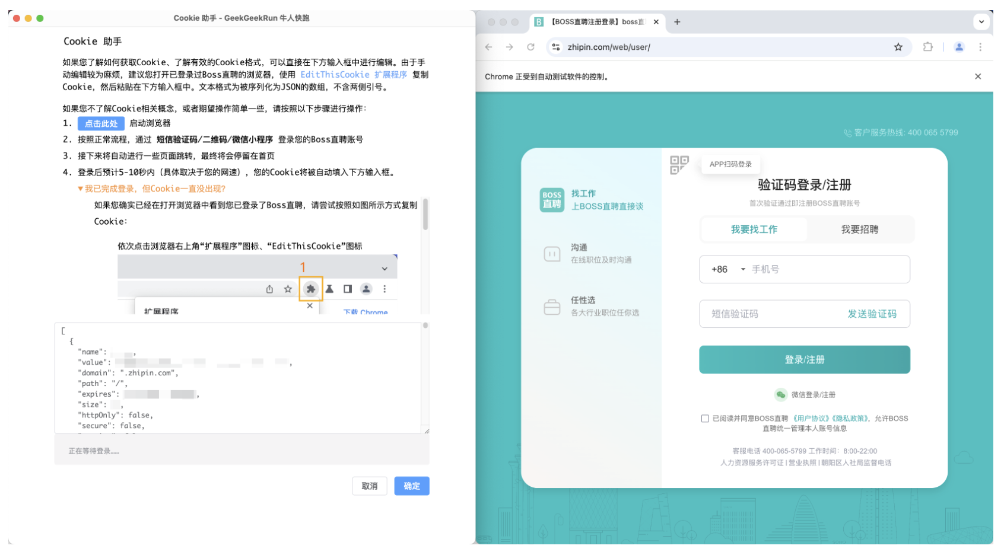This screenshot has width=1004, height=555.
Task: Click the Chrome forward arrow
Action: [x=509, y=47]
